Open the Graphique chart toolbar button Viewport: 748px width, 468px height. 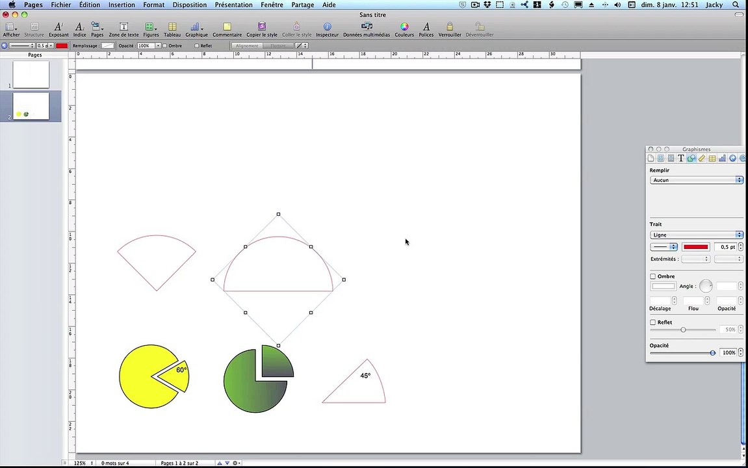(196, 29)
